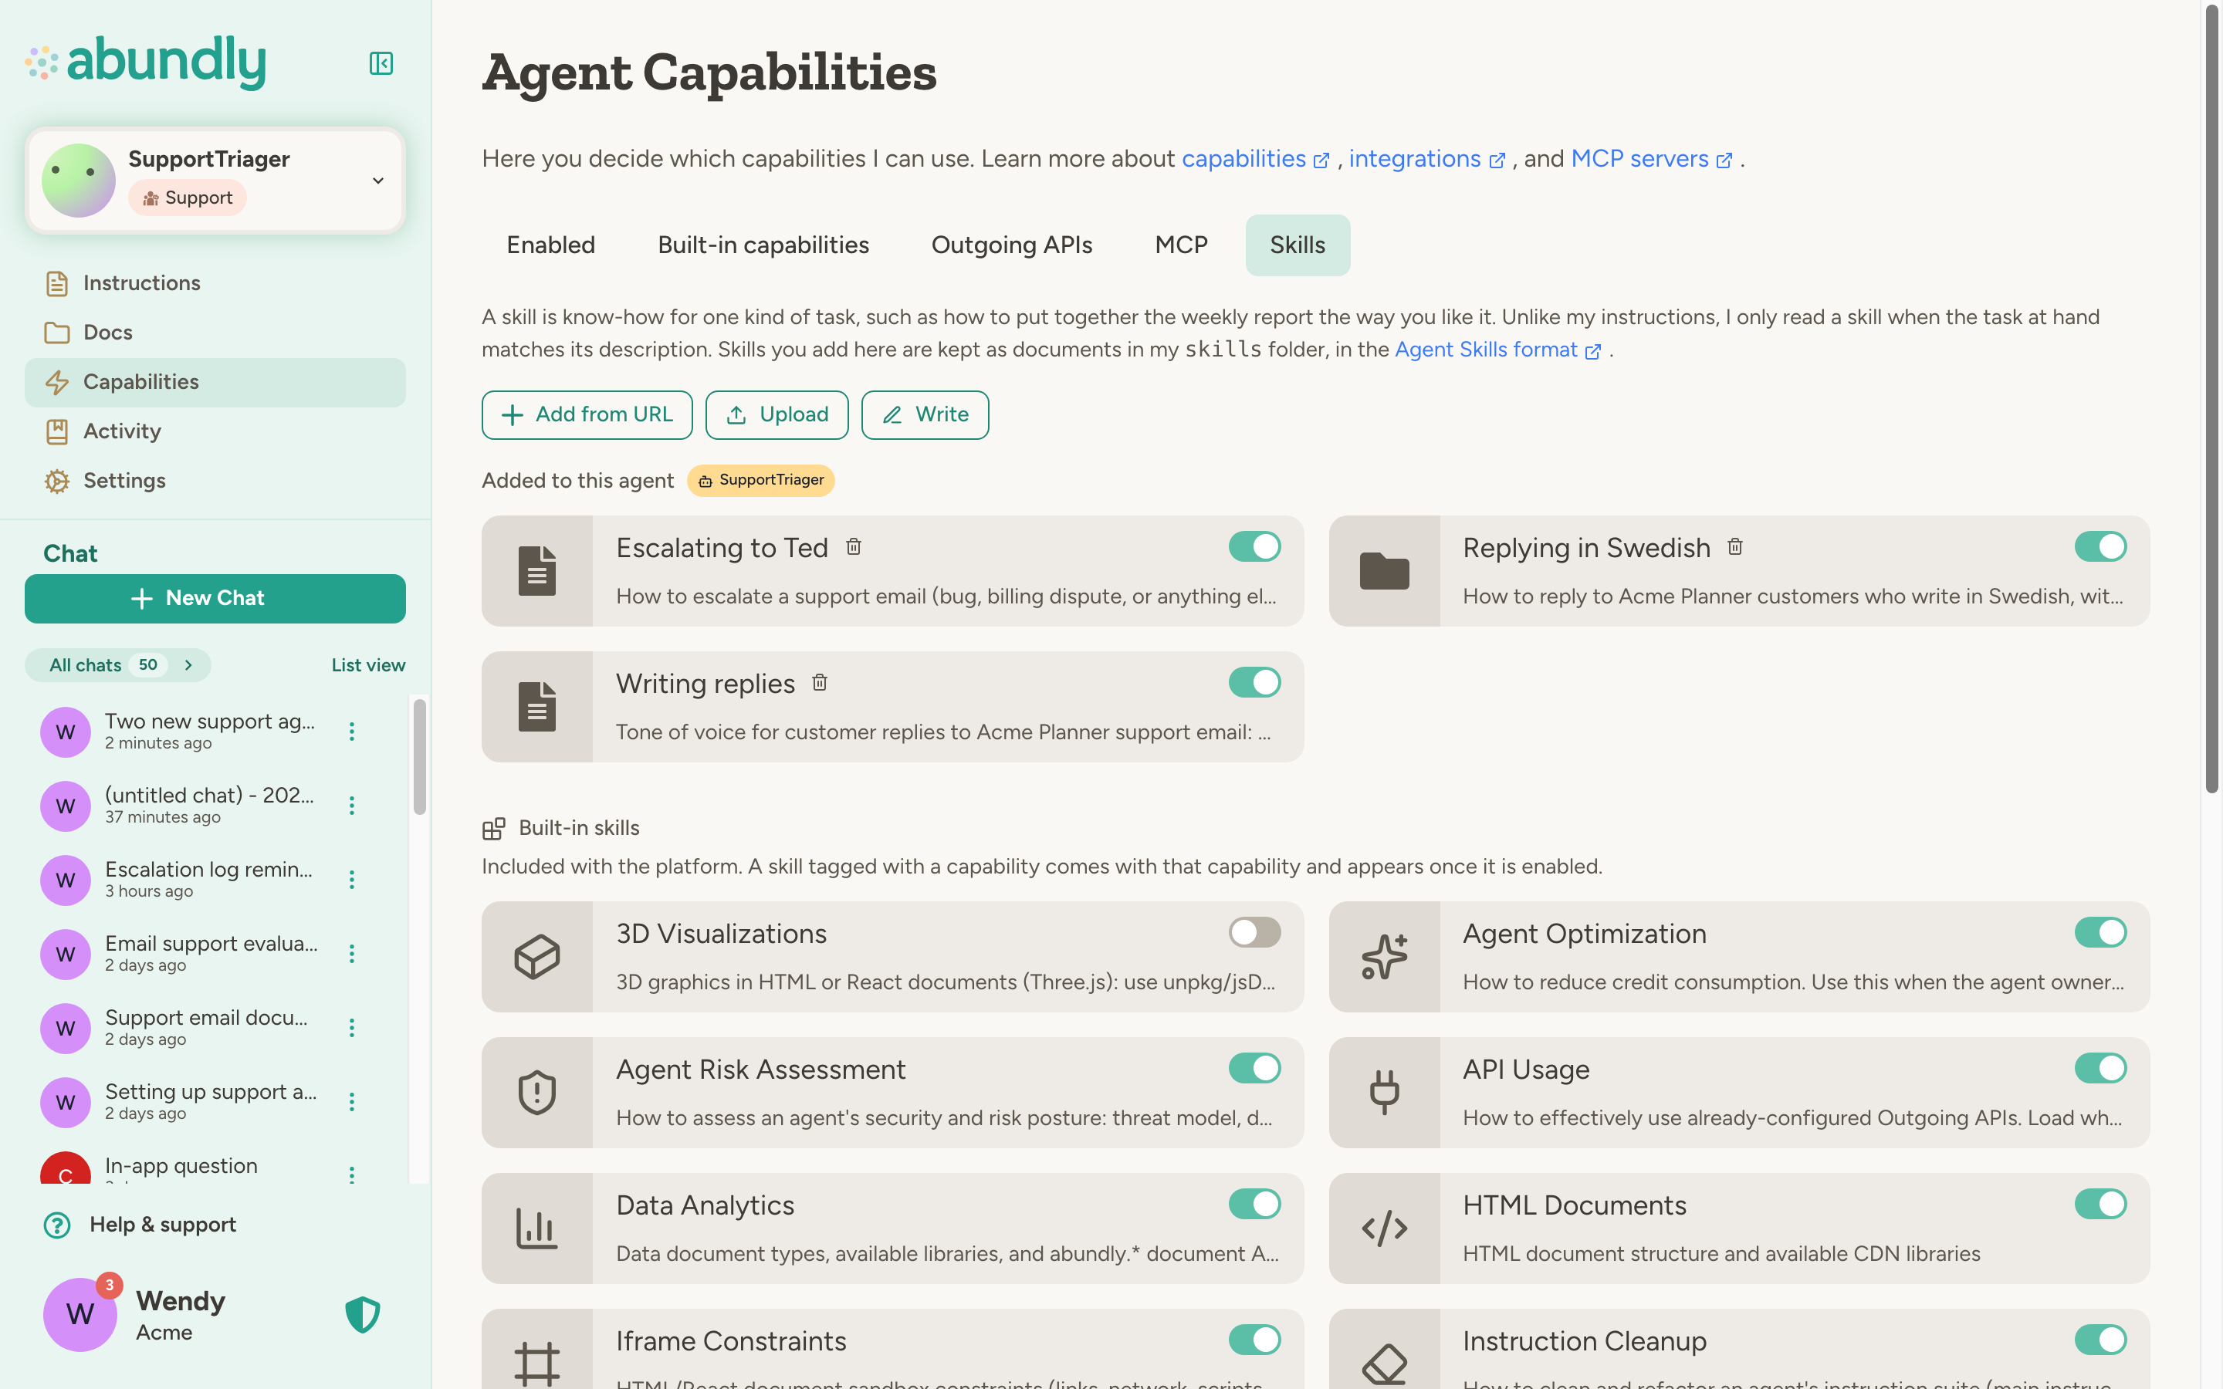Switch to the Enabled tab

[x=550, y=245]
